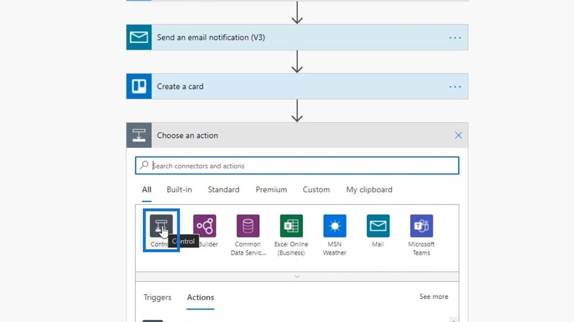The height and width of the screenshot is (322, 574).
Task: Choose the Excel Online (Business) connector
Action: [x=292, y=226]
